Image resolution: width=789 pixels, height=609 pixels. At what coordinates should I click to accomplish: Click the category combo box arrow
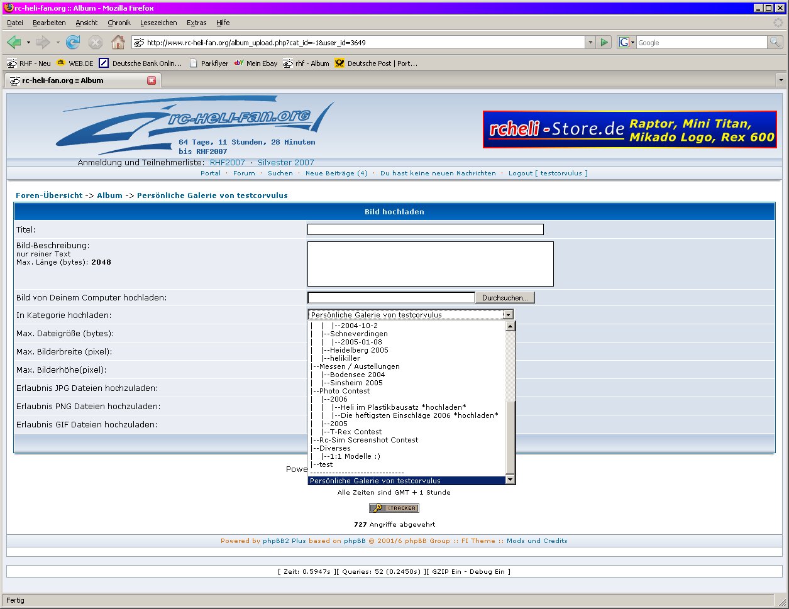click(508, 315)
